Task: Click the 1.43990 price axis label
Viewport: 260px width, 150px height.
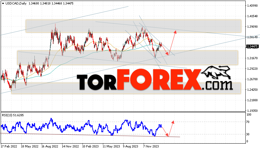Action: point(252,6)
